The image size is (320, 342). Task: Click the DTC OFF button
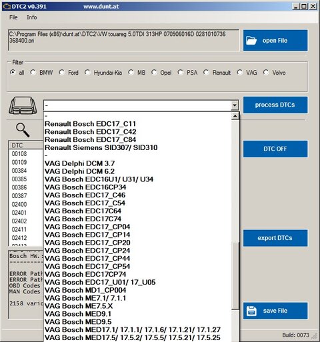coord(275,149)
